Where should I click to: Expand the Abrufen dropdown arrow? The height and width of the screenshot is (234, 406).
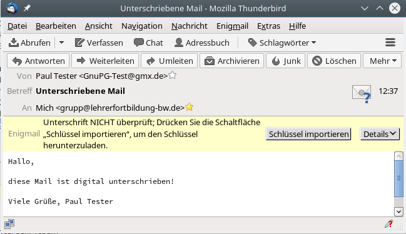coord(61,43)
